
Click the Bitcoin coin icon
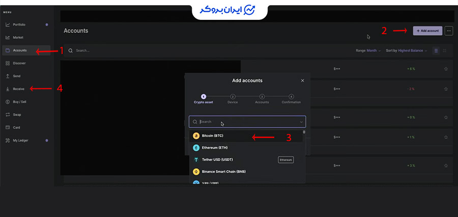[196, 136]
